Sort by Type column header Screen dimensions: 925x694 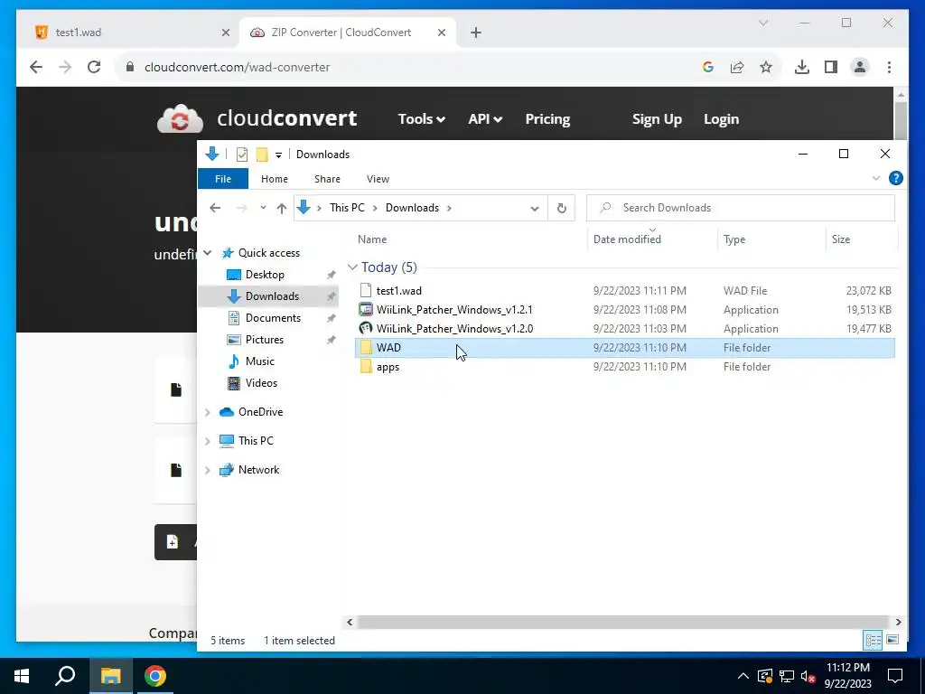coord(772,239)
